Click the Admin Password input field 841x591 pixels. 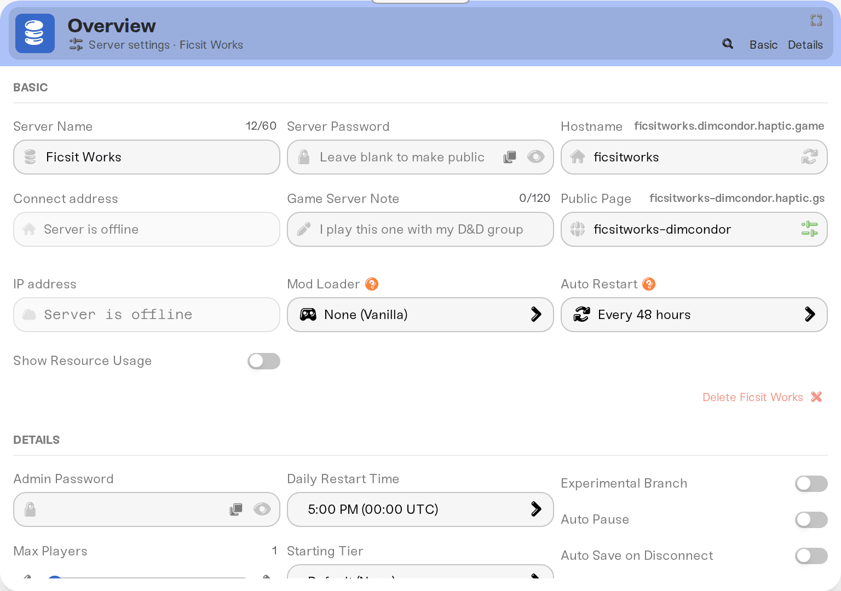tap(147, 509)
